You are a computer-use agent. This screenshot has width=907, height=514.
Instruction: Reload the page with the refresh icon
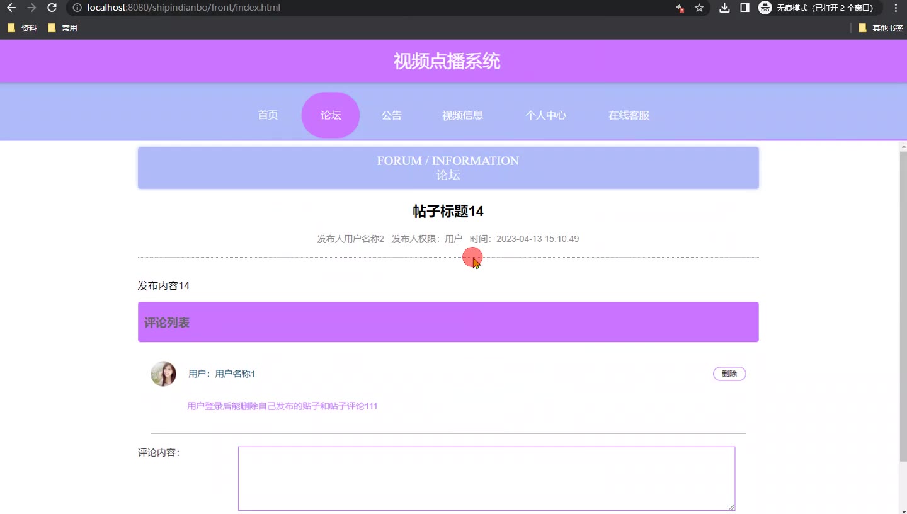click(x=52, y=8)
